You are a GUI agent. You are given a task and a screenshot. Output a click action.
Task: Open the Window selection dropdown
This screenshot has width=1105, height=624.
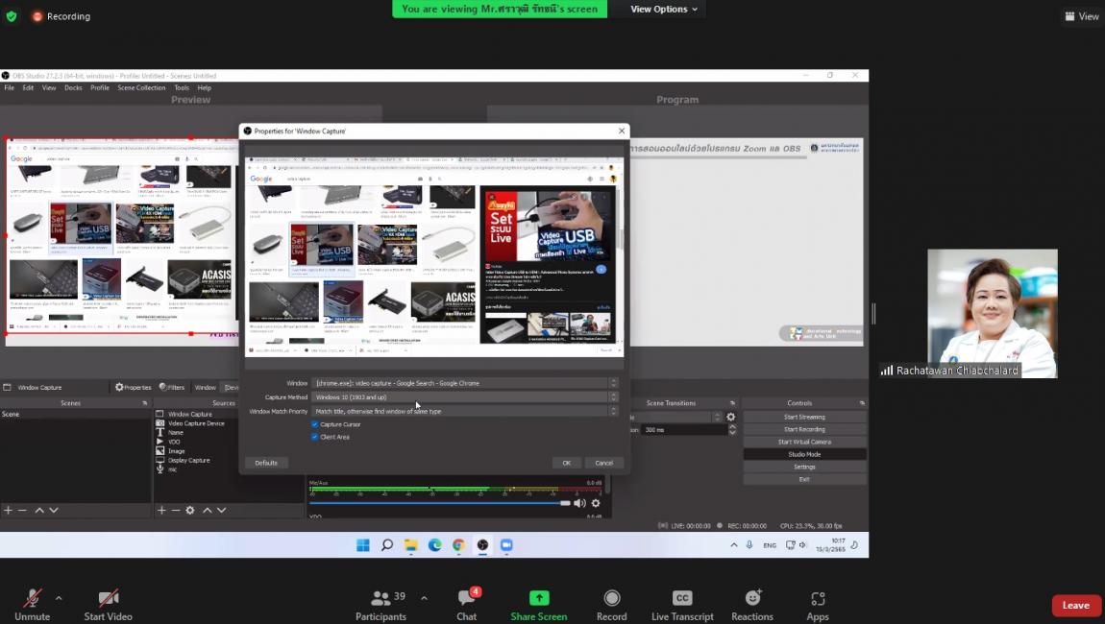[x=465, y=383]
